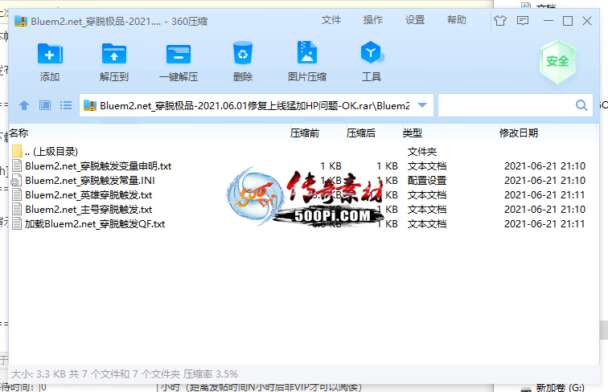Viewport: 608px width, 392px height.
Task: Select Bluem2.net_英雄穿脱触发.txt file
Action: 303,195
